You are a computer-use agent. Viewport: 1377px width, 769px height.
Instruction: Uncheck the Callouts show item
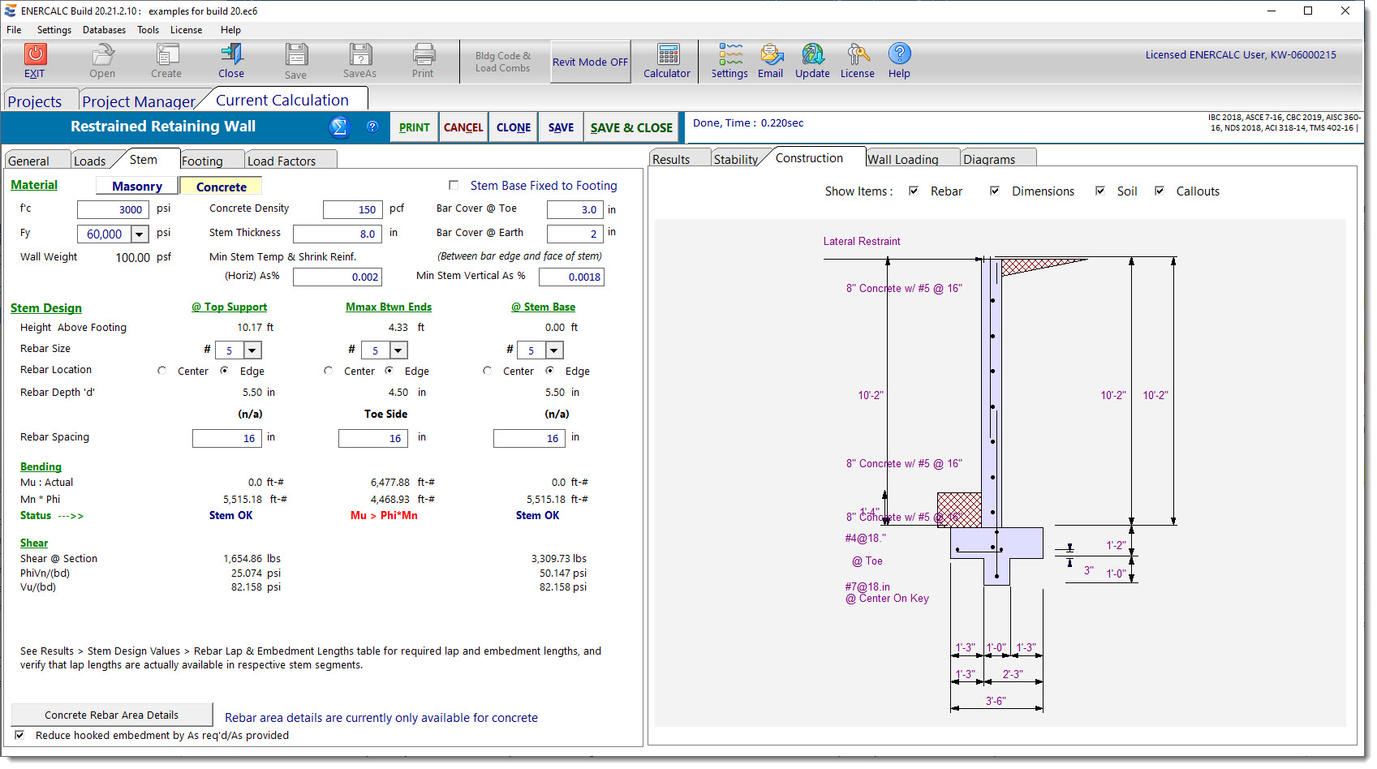coord(1160,191)
